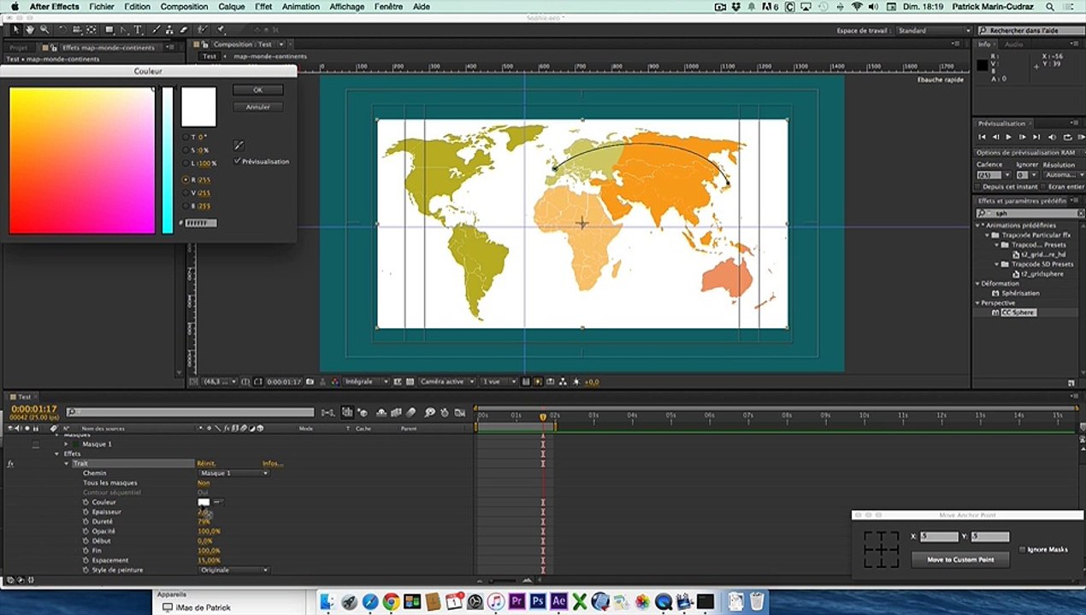Click the white Couleur swatch of the Trait effect
Screen dimensions: 1086x615
[x=204, y=502]
